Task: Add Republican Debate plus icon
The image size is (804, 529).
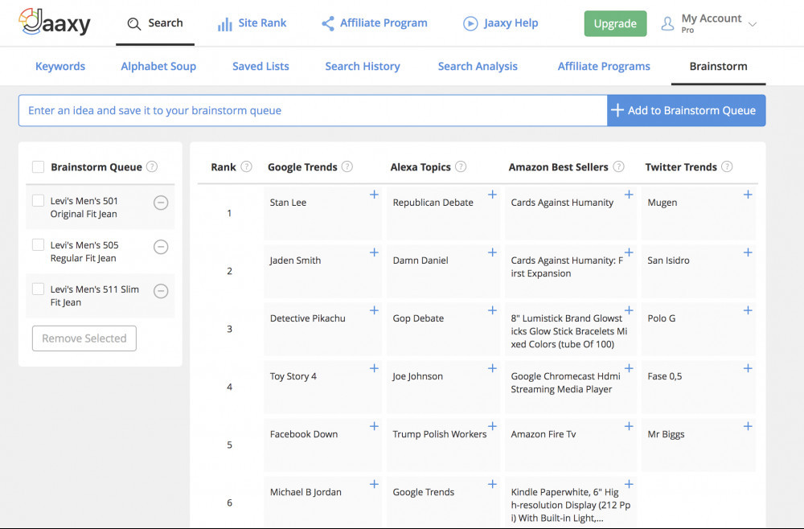Action: (x=492, y=195)
